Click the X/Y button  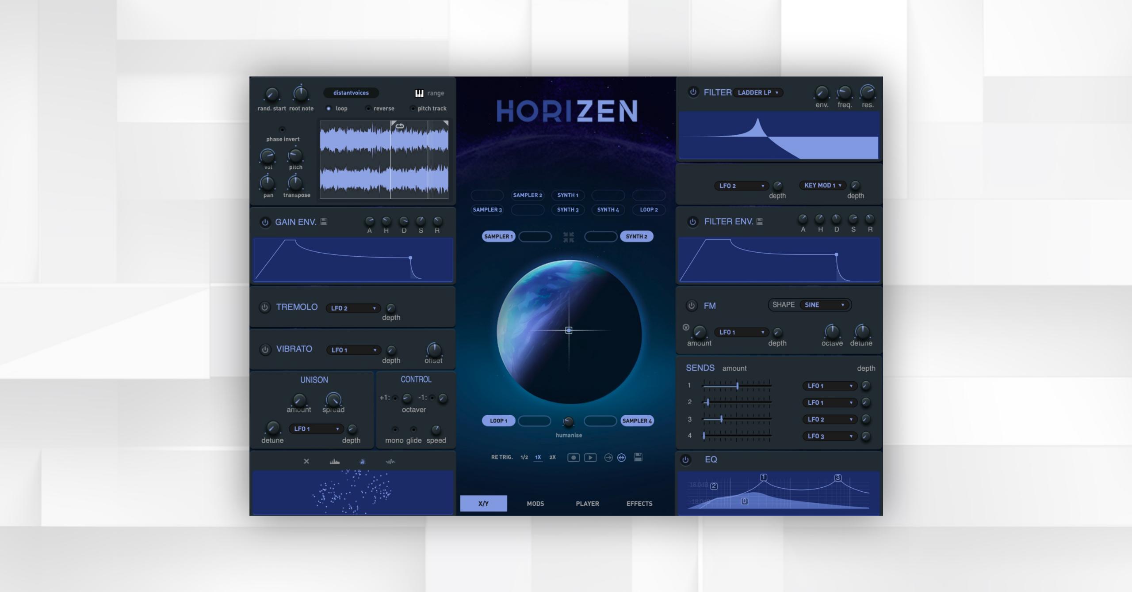click(483, 503)
